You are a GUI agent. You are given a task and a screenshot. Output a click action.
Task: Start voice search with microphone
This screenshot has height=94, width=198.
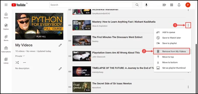tap(146, 5)
